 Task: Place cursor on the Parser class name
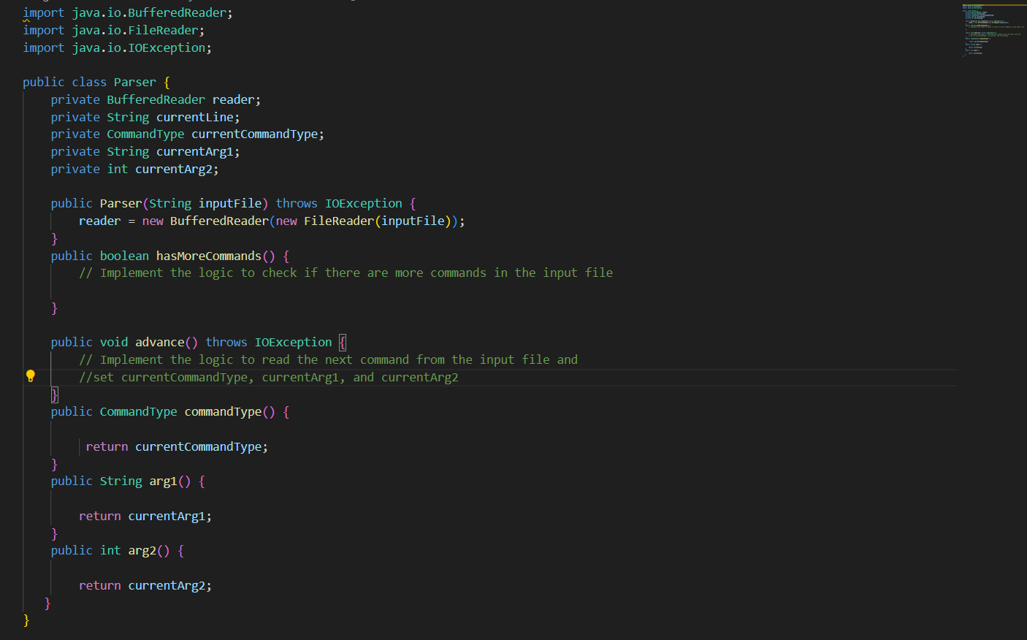coord(134,82)
